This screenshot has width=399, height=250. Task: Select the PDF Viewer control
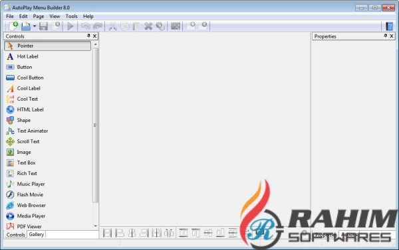point(47,226)
